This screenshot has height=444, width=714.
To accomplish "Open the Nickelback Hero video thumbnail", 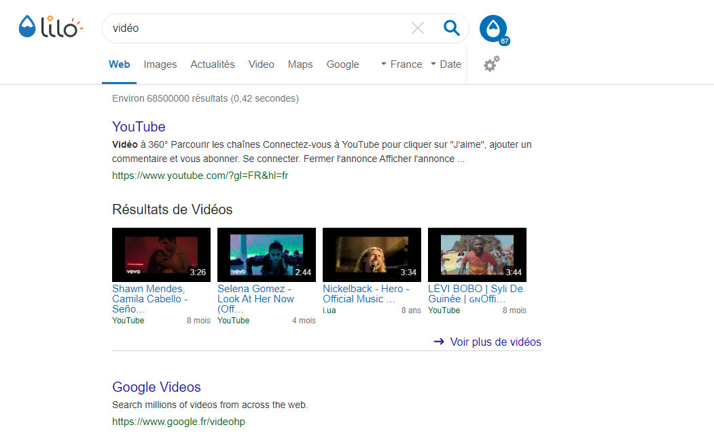I will pos(372,254).
